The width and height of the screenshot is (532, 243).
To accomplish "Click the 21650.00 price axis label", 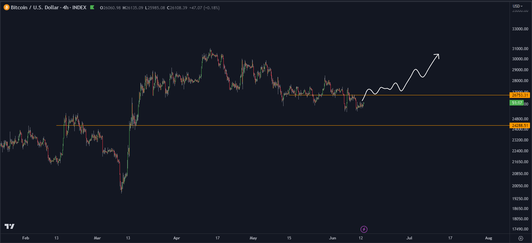I will pos(520,162).
